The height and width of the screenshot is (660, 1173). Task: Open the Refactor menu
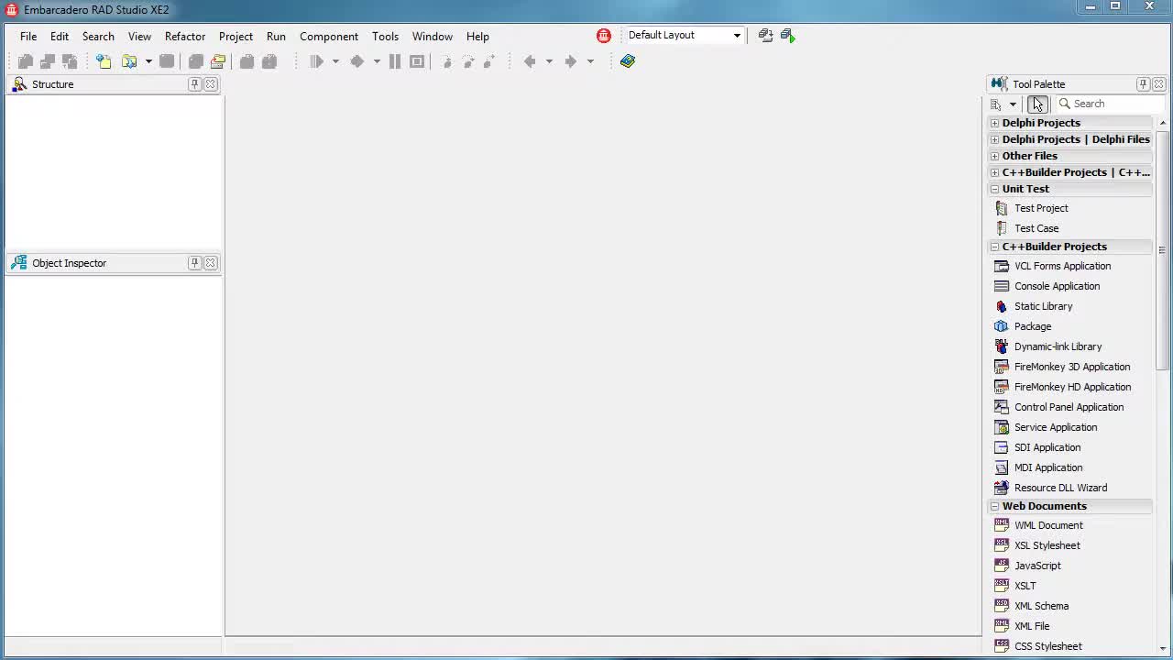point(185,37)
